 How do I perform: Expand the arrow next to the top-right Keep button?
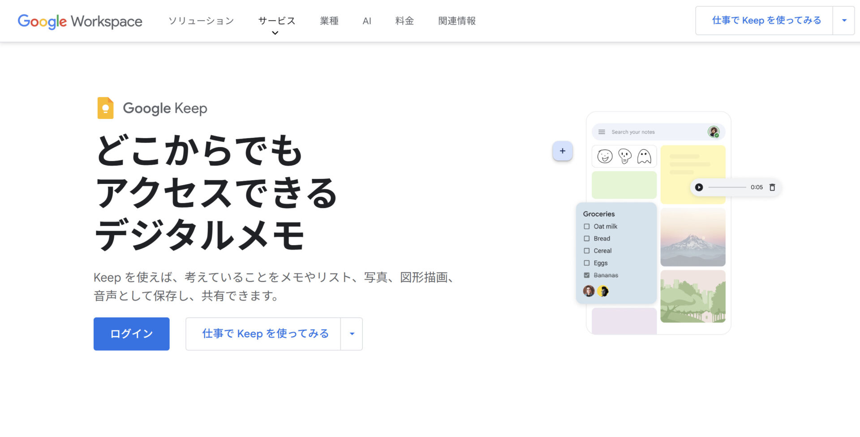point(844,20)
